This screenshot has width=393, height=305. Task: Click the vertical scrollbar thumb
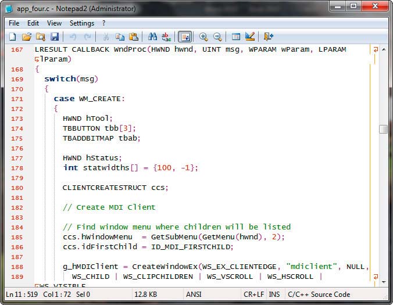click(384, 129)
